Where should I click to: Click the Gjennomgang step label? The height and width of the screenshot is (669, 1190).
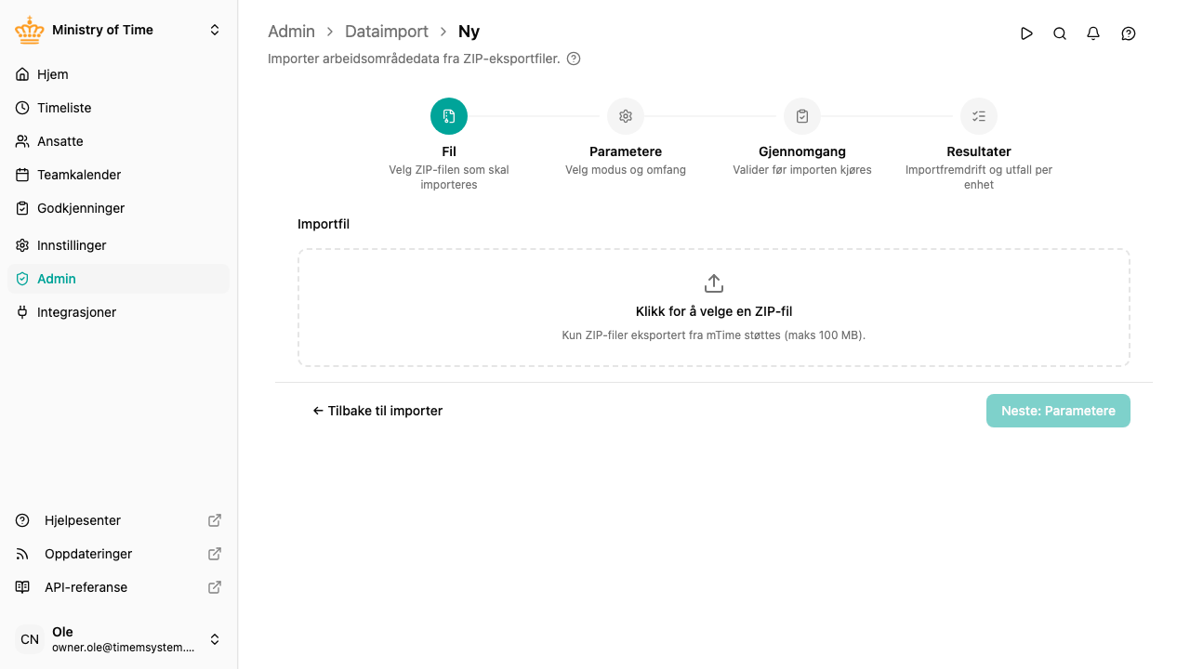pos(802,151)
